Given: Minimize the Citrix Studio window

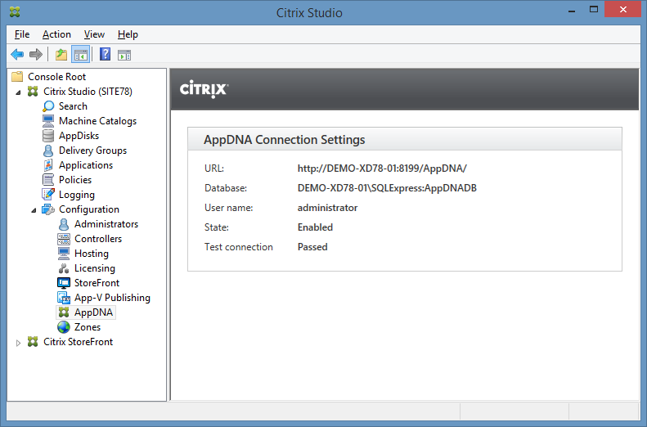Looking at the screenshot, I should pos(572,10).
